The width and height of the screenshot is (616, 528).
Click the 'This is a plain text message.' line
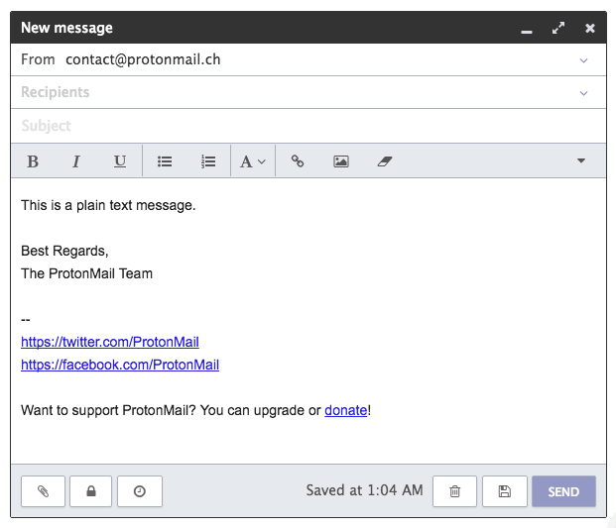[x=108, y=205]
